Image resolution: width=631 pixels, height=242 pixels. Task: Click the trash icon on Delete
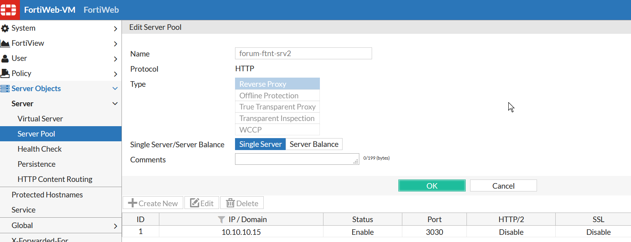[230, 203]
